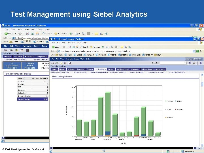Expand more subtabs arrow after Problem Management
Viewport: 204px width, 153px height.
190,72
